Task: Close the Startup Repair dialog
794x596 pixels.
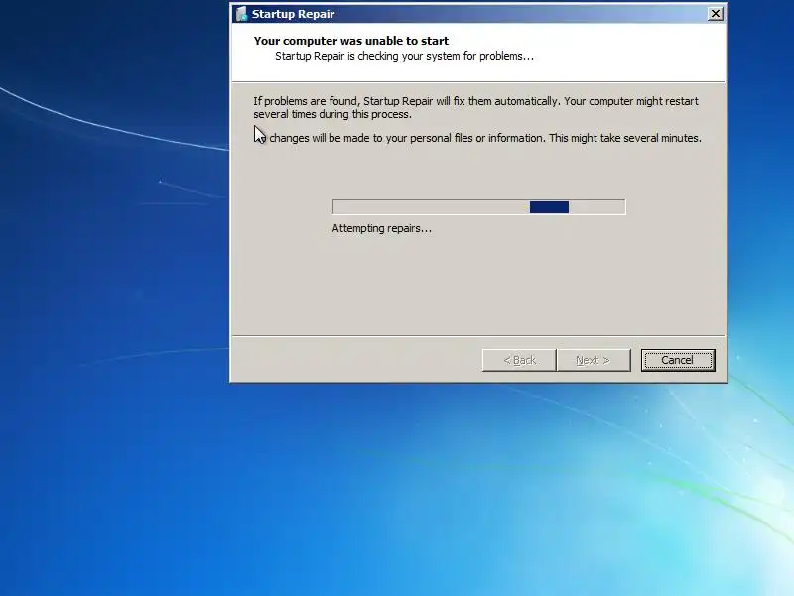Action: (715, 14)
